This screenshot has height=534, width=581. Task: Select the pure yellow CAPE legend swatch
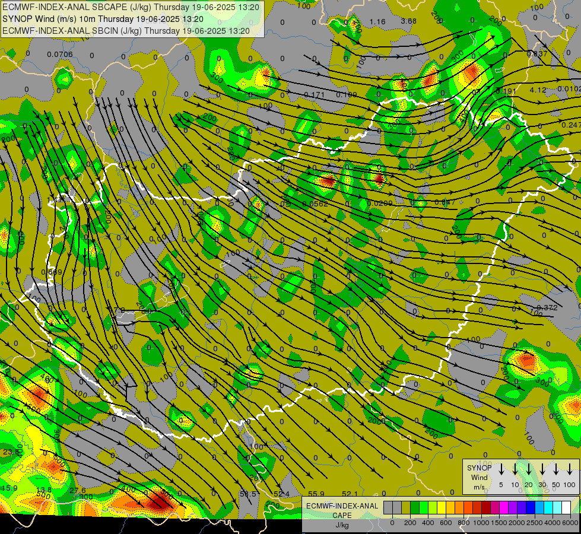(442, 507)
